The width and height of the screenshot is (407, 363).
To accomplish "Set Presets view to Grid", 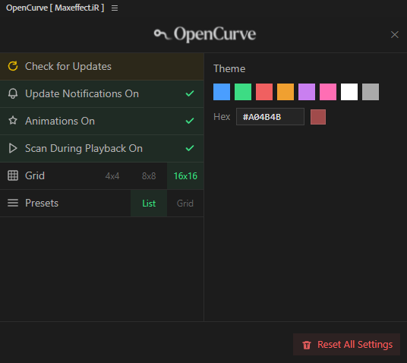I will click(x=185, y=204).
